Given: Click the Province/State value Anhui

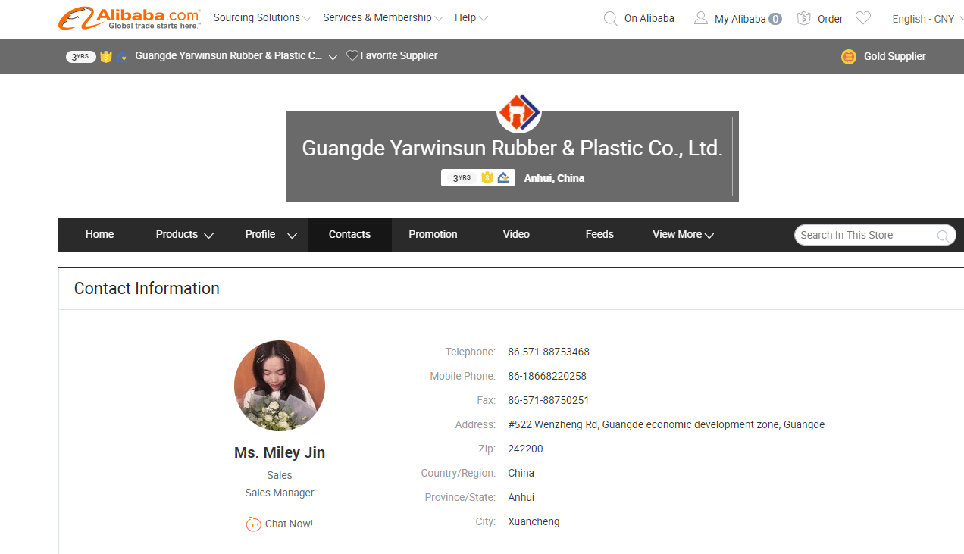Looking at the screenshot, I should [x=521, y=497].
